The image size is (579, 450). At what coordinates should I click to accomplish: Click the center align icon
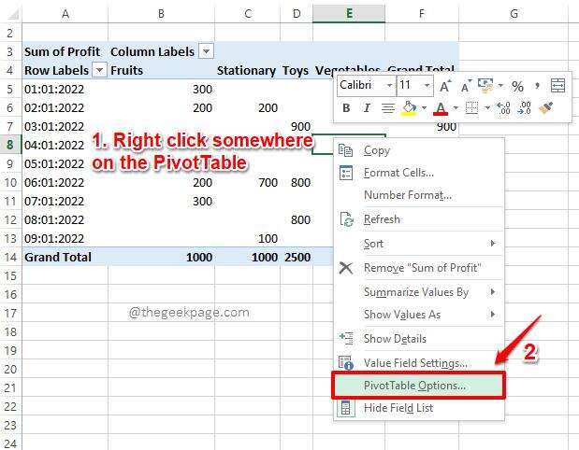[x=387, y=108]
